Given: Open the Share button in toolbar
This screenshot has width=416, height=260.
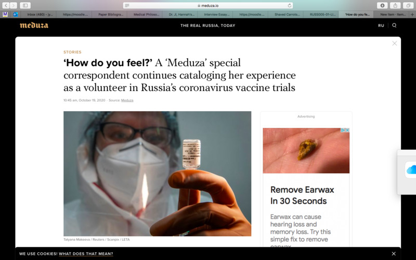Looking at the screenshot, I should [x=395, y=5].
